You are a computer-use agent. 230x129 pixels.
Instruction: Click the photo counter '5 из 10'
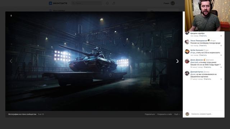point(41,114)
